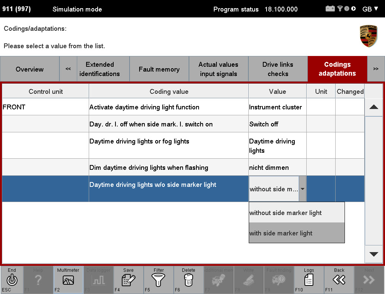The image size is (385, 294).
Task: Click the Delete trash bin icon
Action: 189,280
